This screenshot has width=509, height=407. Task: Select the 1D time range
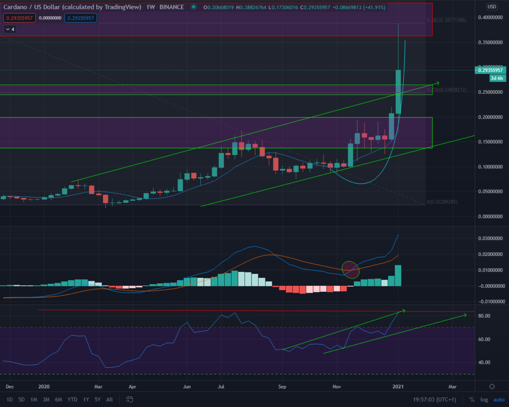point(9,400)
